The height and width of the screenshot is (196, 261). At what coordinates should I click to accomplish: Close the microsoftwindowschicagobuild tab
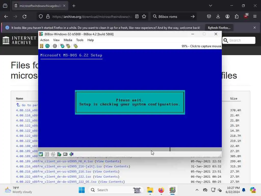(64, 6)
